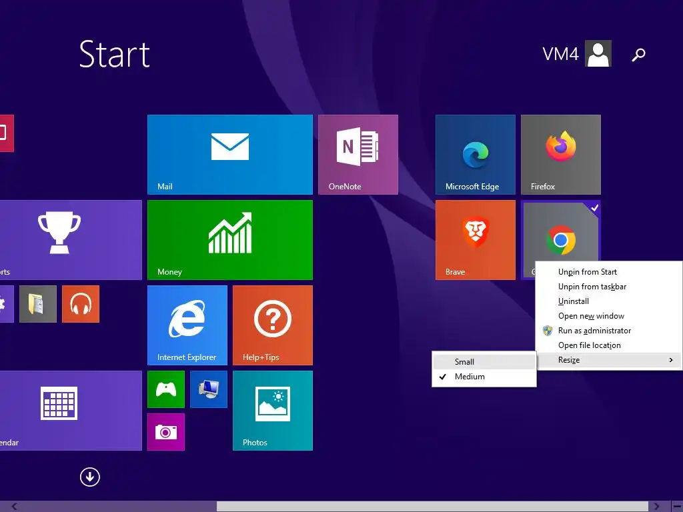Open the Mail tile
The height and width of the screenshot is (512, 683).
point(230,155)
